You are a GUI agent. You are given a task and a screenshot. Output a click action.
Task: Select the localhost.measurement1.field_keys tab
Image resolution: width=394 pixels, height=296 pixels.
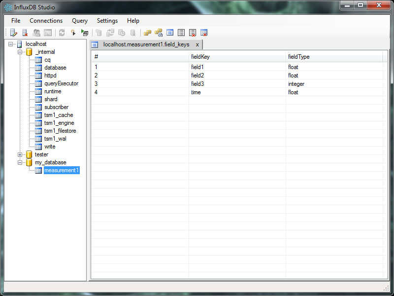pyautogui.click(x=146, y=44)
